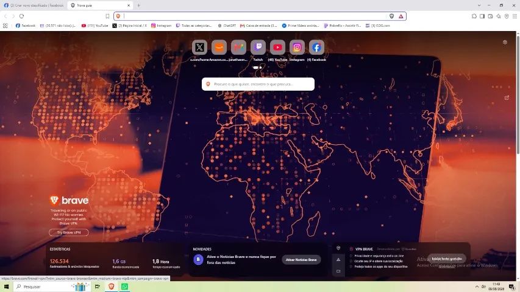Click Iniciar teste gratuito VPN button
Viewport: 520px width, 292px height.
pyautogui.click(x=447, y=259)
